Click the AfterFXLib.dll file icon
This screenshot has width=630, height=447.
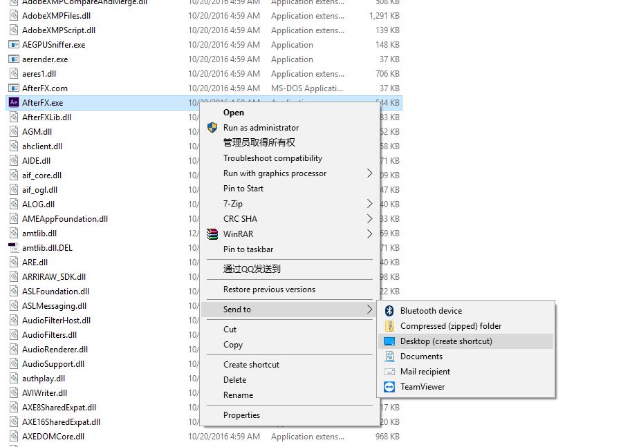tap(14, 117)
